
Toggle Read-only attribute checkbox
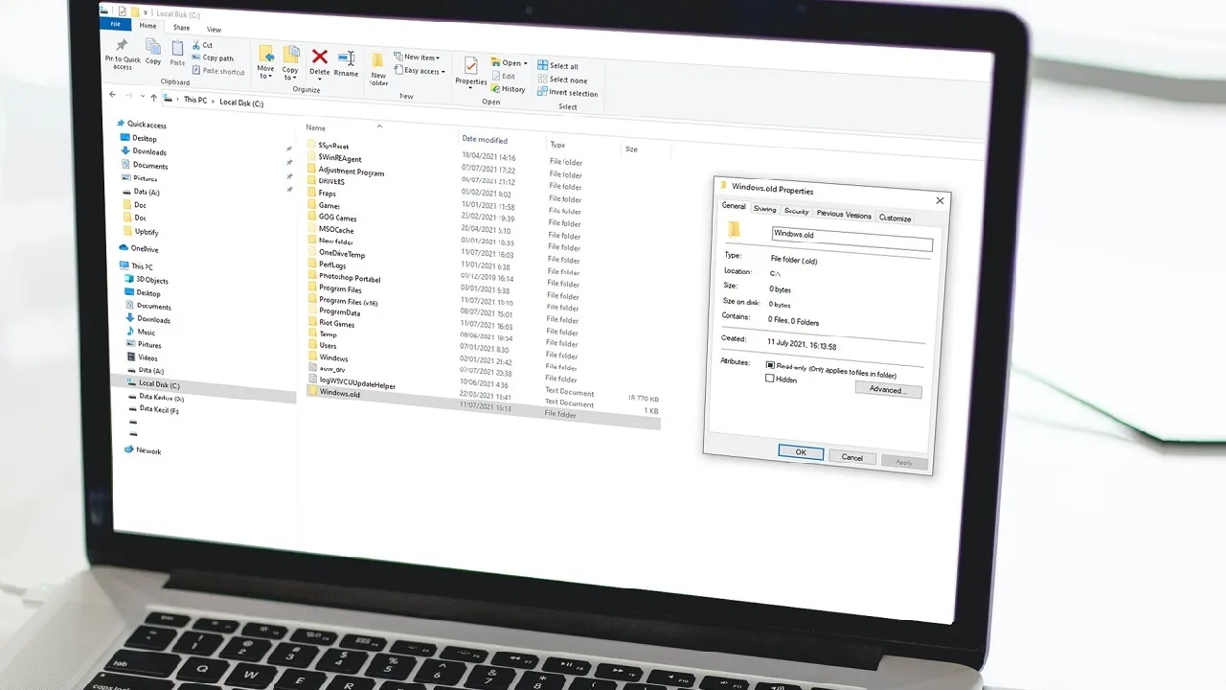tap(770, 365)
